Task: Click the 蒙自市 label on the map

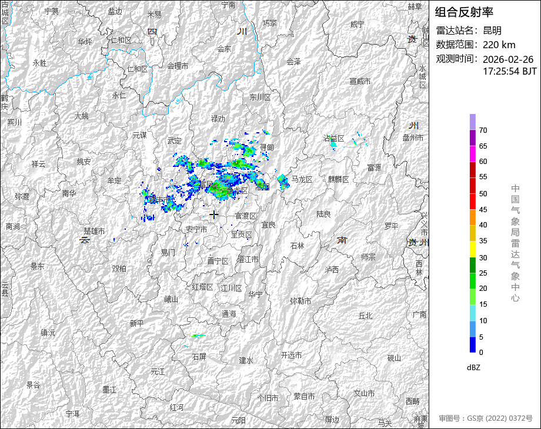Action: click(305, 396)
